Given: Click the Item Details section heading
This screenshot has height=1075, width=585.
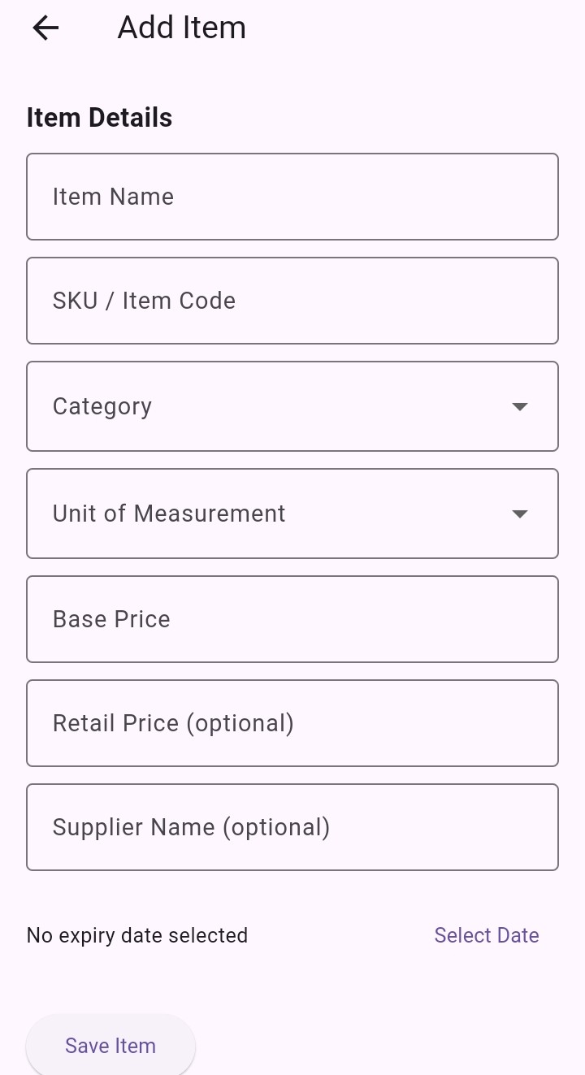Looking at the screenshot, I should (99, 118).
